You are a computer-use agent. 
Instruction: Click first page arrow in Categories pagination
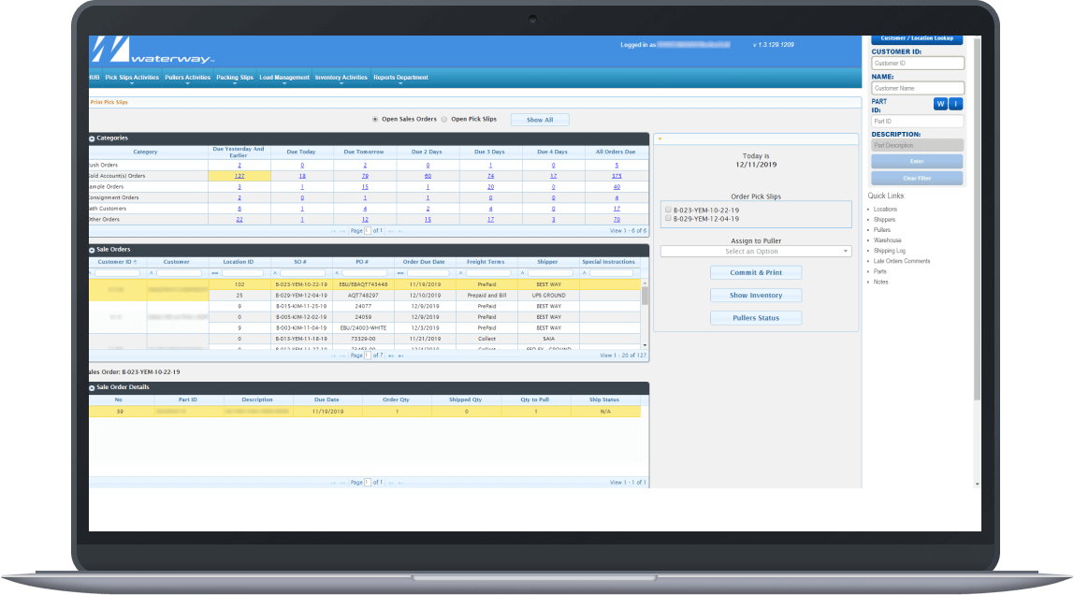pos(333,230)
